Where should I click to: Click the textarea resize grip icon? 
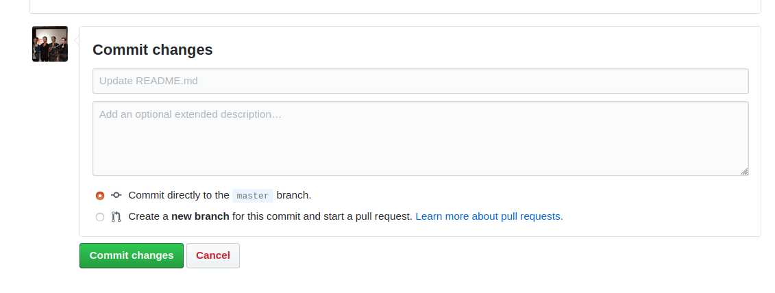(x=744, y=171)
